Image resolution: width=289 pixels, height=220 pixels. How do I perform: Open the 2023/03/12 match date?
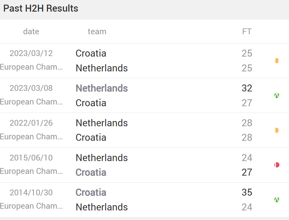(31, 53)
